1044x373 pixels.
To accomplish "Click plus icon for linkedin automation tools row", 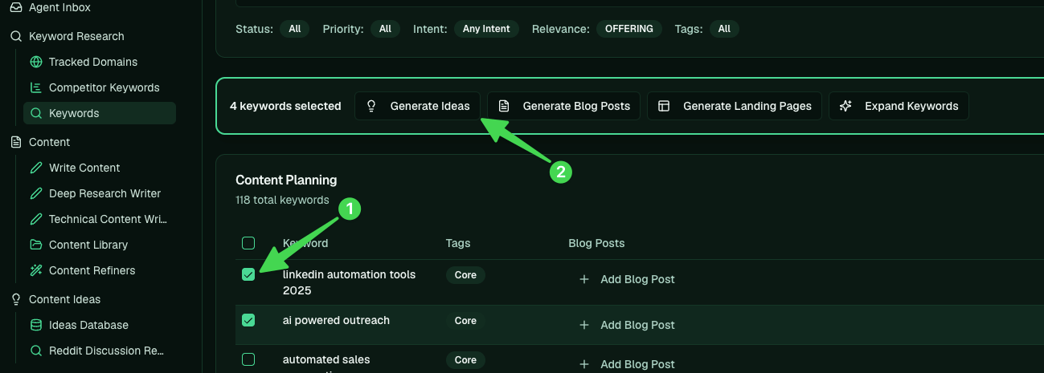I will pos(583,279).
